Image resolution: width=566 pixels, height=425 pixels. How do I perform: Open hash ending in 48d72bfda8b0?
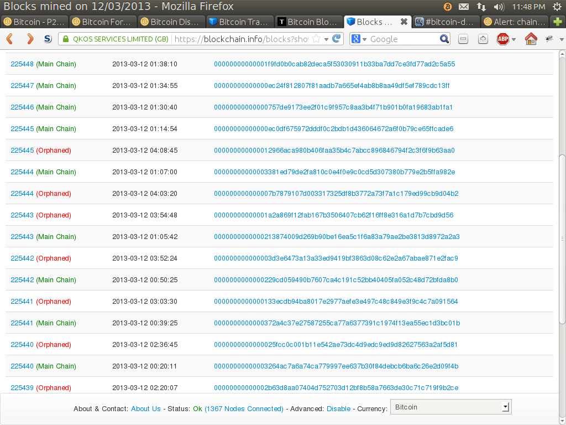[x=336, y=280]
